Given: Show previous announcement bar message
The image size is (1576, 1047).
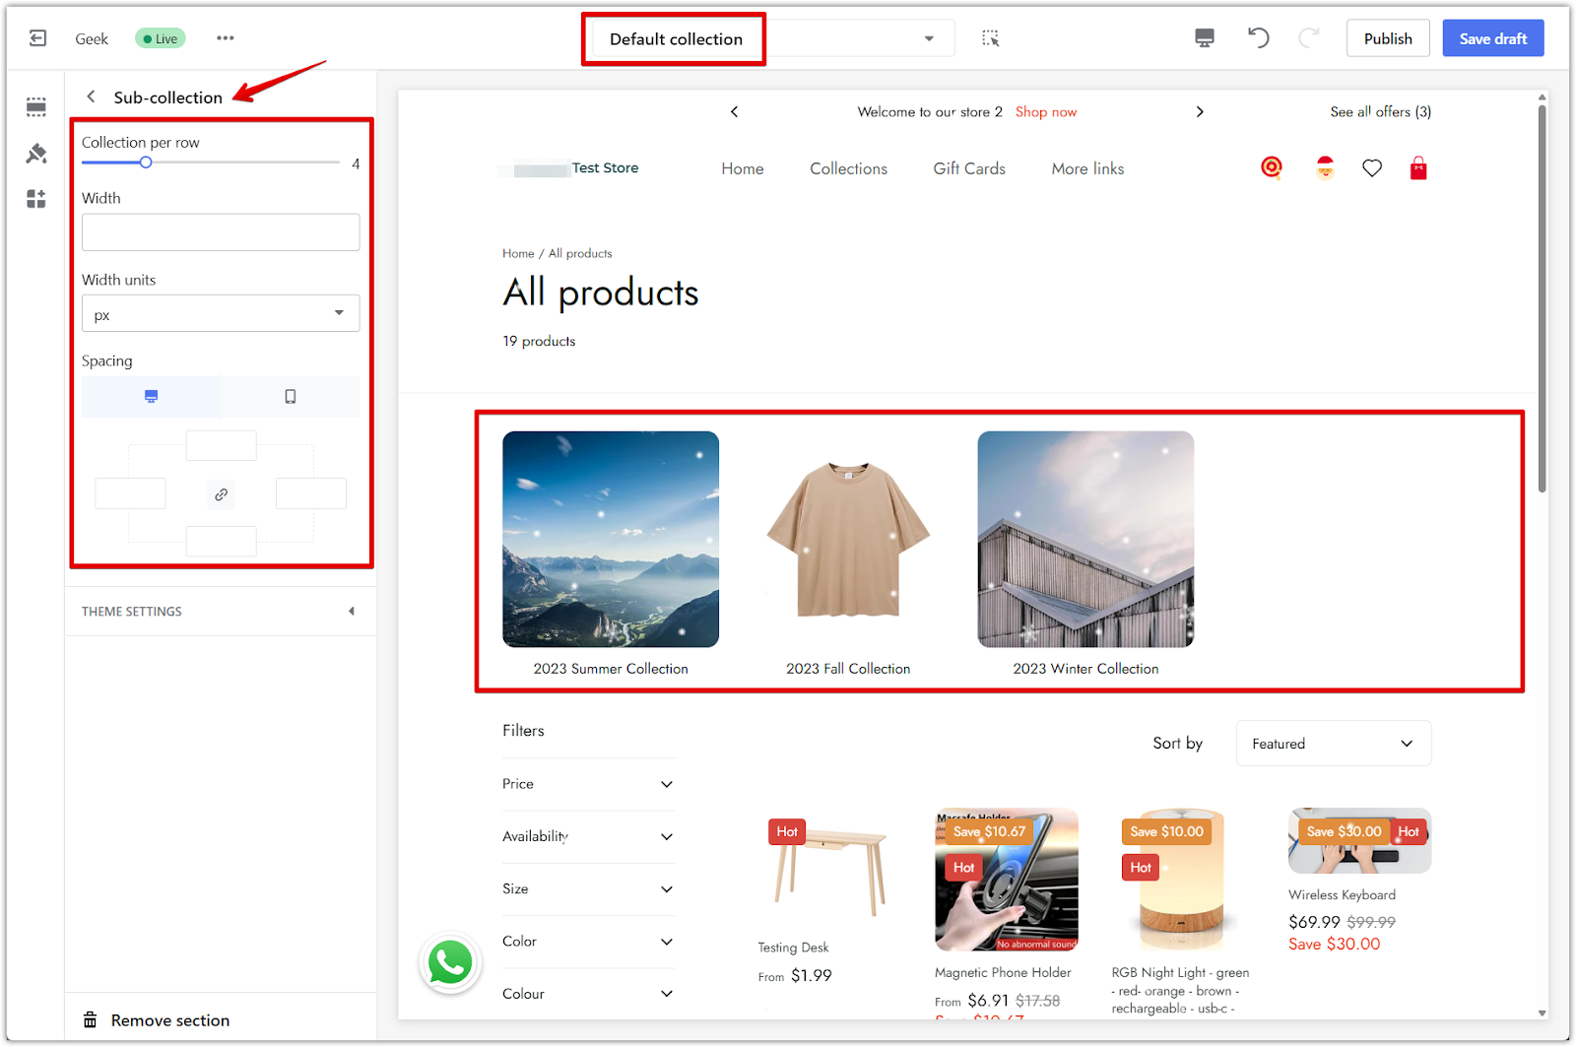Looking at the screenshot, I should 735,111.
